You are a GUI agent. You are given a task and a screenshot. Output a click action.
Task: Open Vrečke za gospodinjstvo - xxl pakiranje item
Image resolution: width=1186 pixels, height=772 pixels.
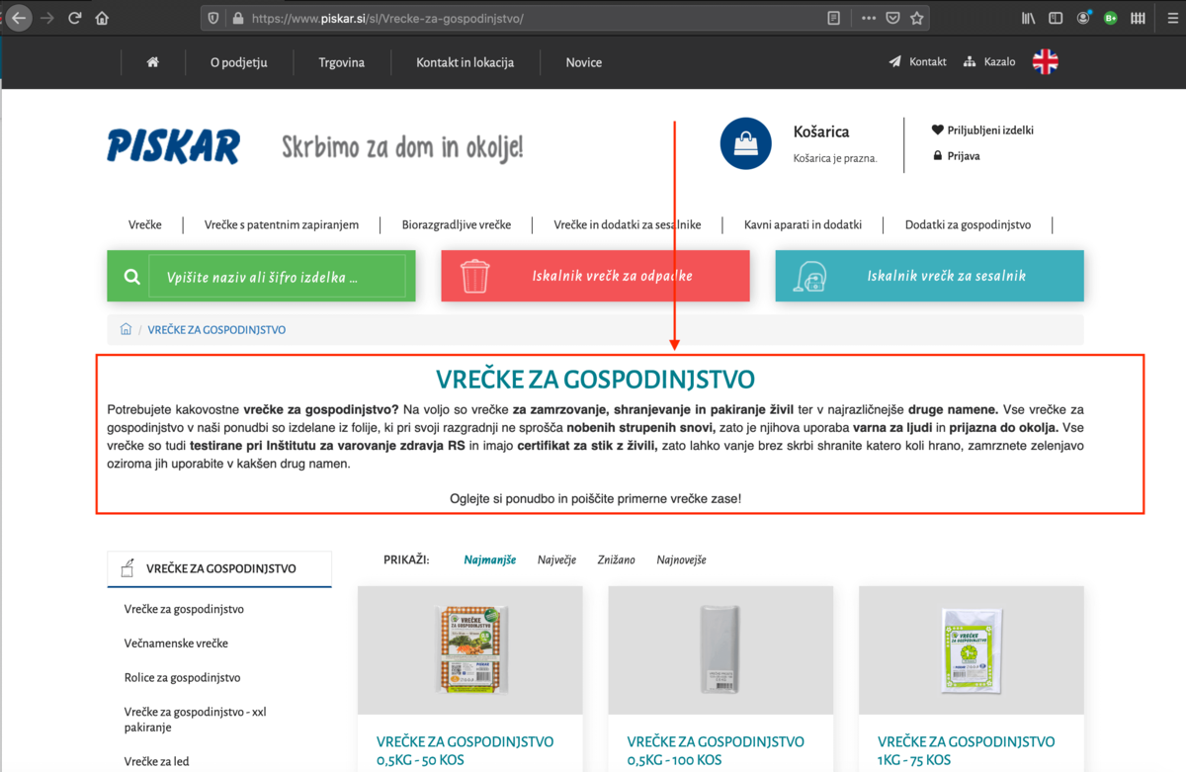click(196, 719)
